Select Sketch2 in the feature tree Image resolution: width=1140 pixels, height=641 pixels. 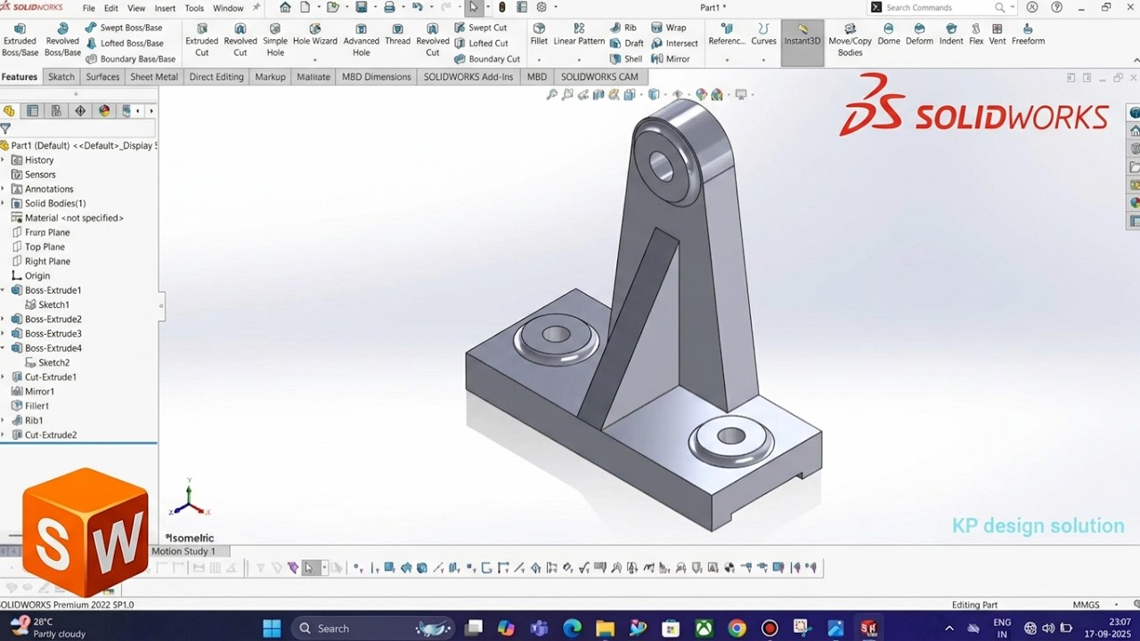53,362
